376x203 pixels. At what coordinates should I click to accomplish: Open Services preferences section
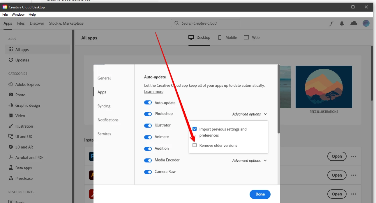(104, 134)
